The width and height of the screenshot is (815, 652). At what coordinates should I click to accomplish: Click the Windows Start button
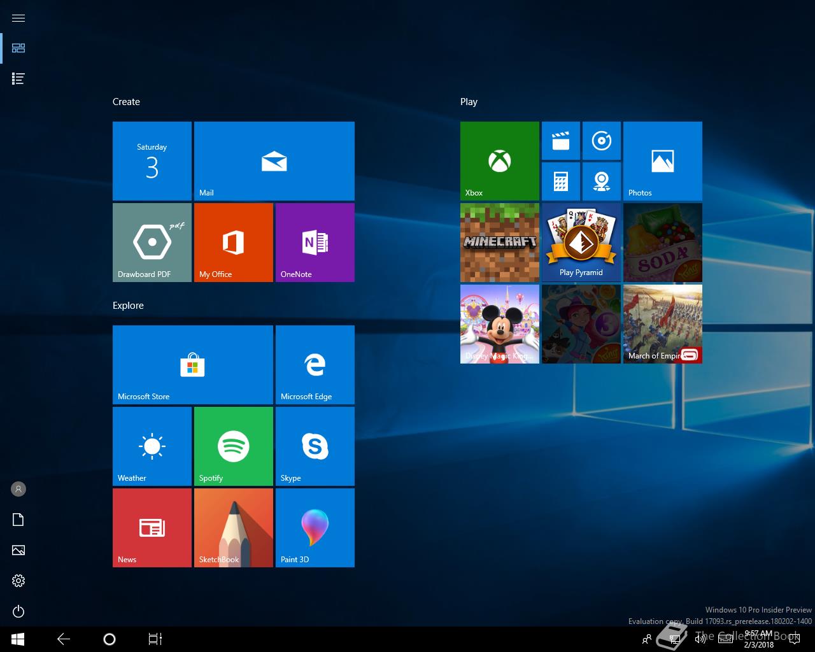(x=18, y=639)
